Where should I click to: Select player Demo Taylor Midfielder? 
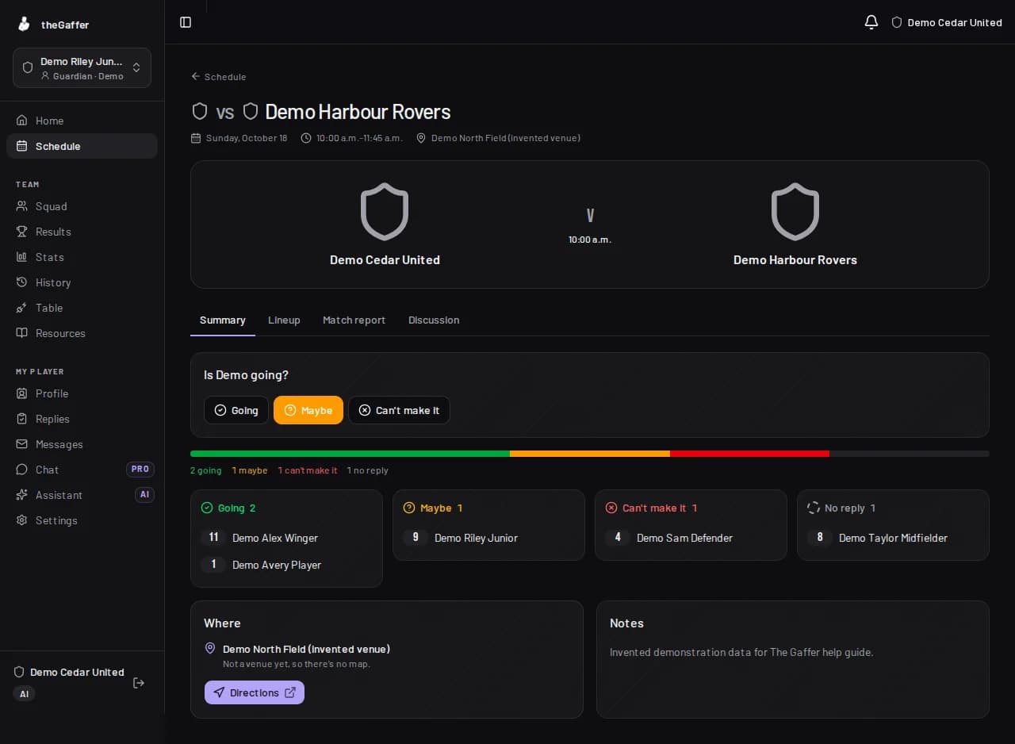click(x=893, y=538)
